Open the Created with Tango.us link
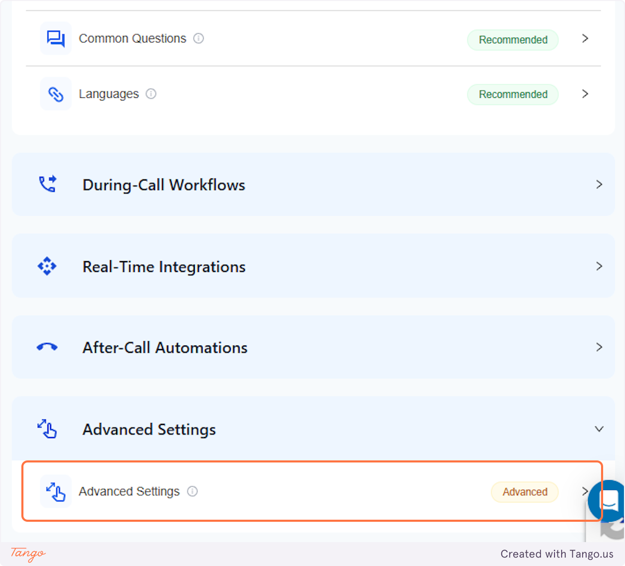The height and width of the screenshot is (566, 625). pyautogui.click(x=557, y=554)
